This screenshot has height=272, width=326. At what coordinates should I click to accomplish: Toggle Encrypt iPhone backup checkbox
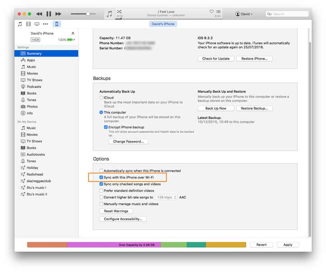click(106, 127)
